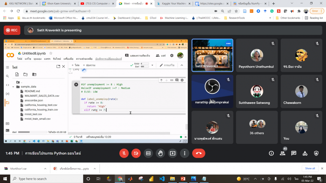Click the Present now screen icon
The image size is (326, 183).
(172, 153)
